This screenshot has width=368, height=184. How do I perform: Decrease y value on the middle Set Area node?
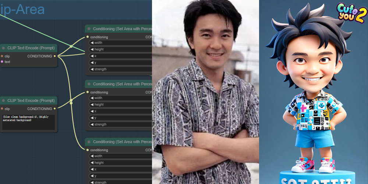point(92,118)
